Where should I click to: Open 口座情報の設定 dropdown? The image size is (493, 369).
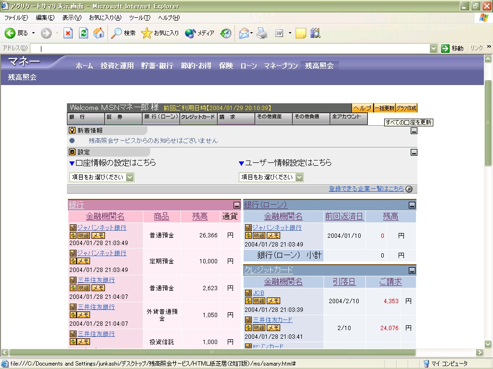[102, 177]
